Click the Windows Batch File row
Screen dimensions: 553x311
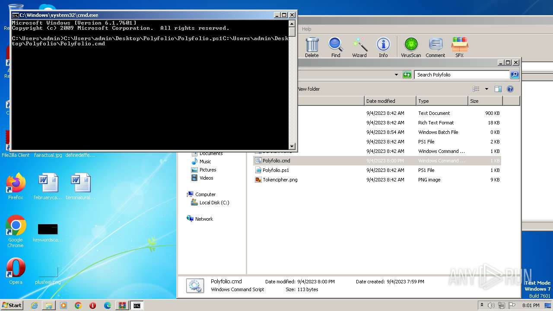click(377, 132)
